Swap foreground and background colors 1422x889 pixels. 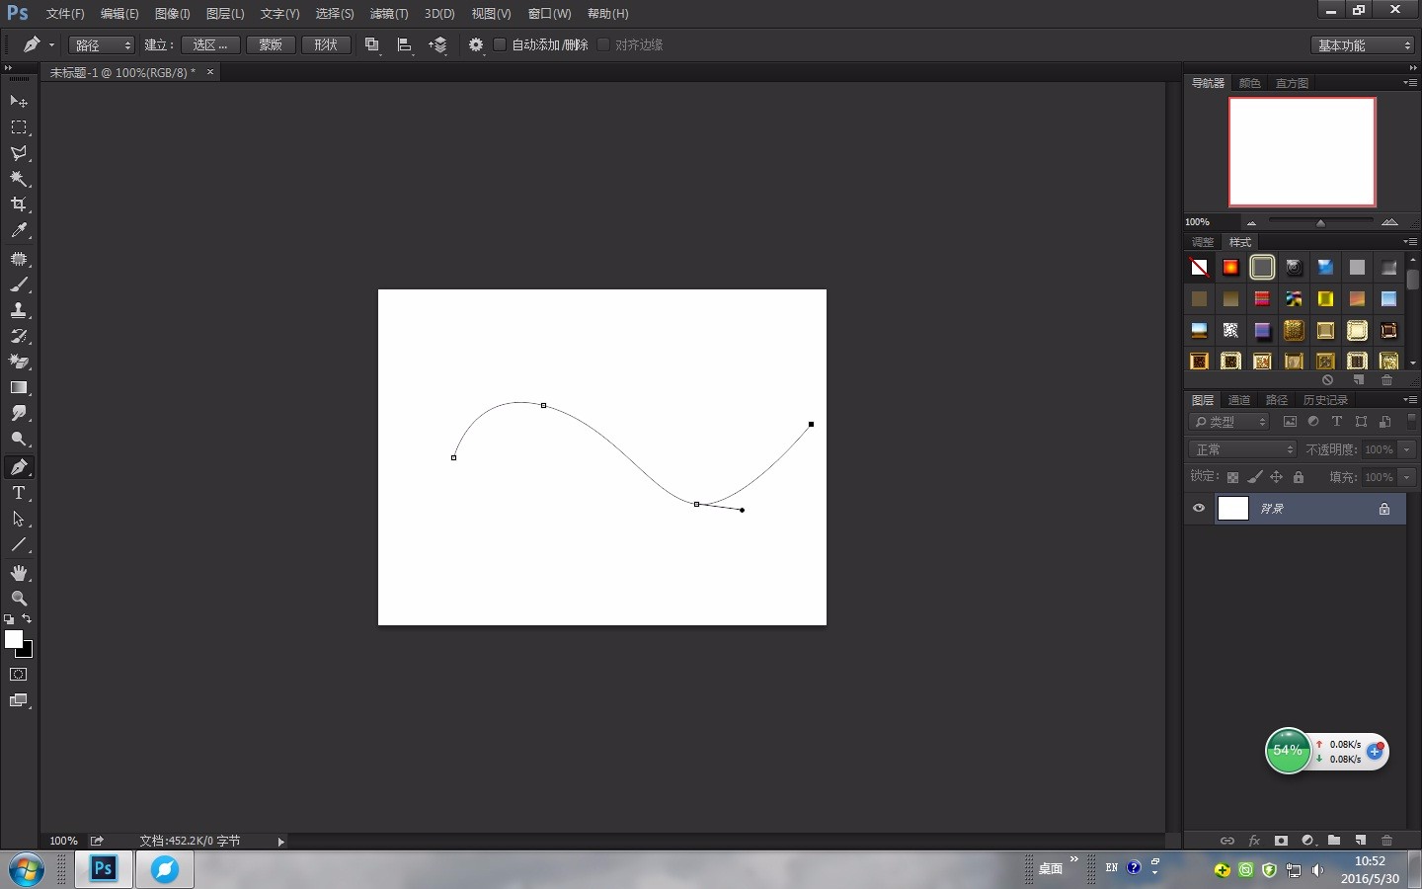coord(27,619)
